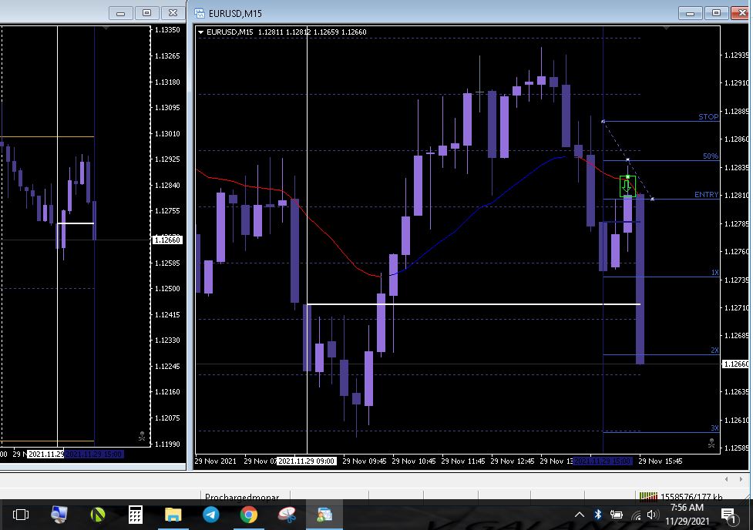Open the volume control tray icon

pyautogui.click(x=652, y=515)
